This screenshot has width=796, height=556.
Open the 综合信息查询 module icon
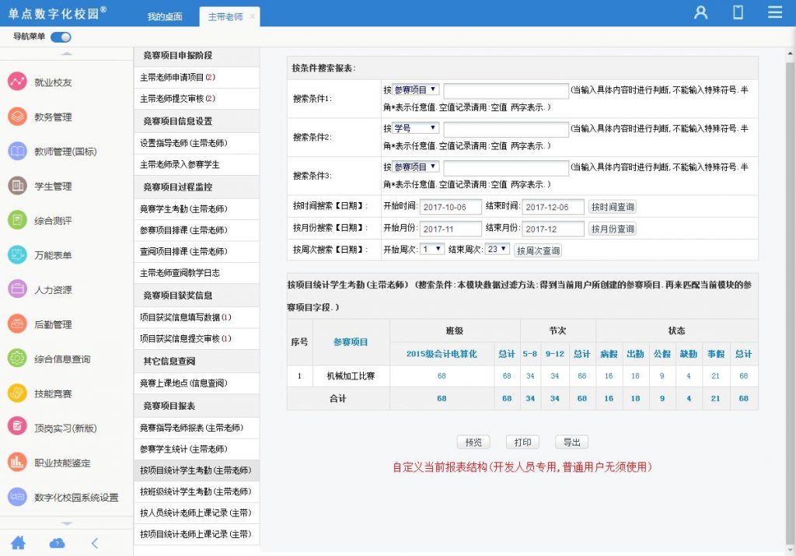[17, 358]
